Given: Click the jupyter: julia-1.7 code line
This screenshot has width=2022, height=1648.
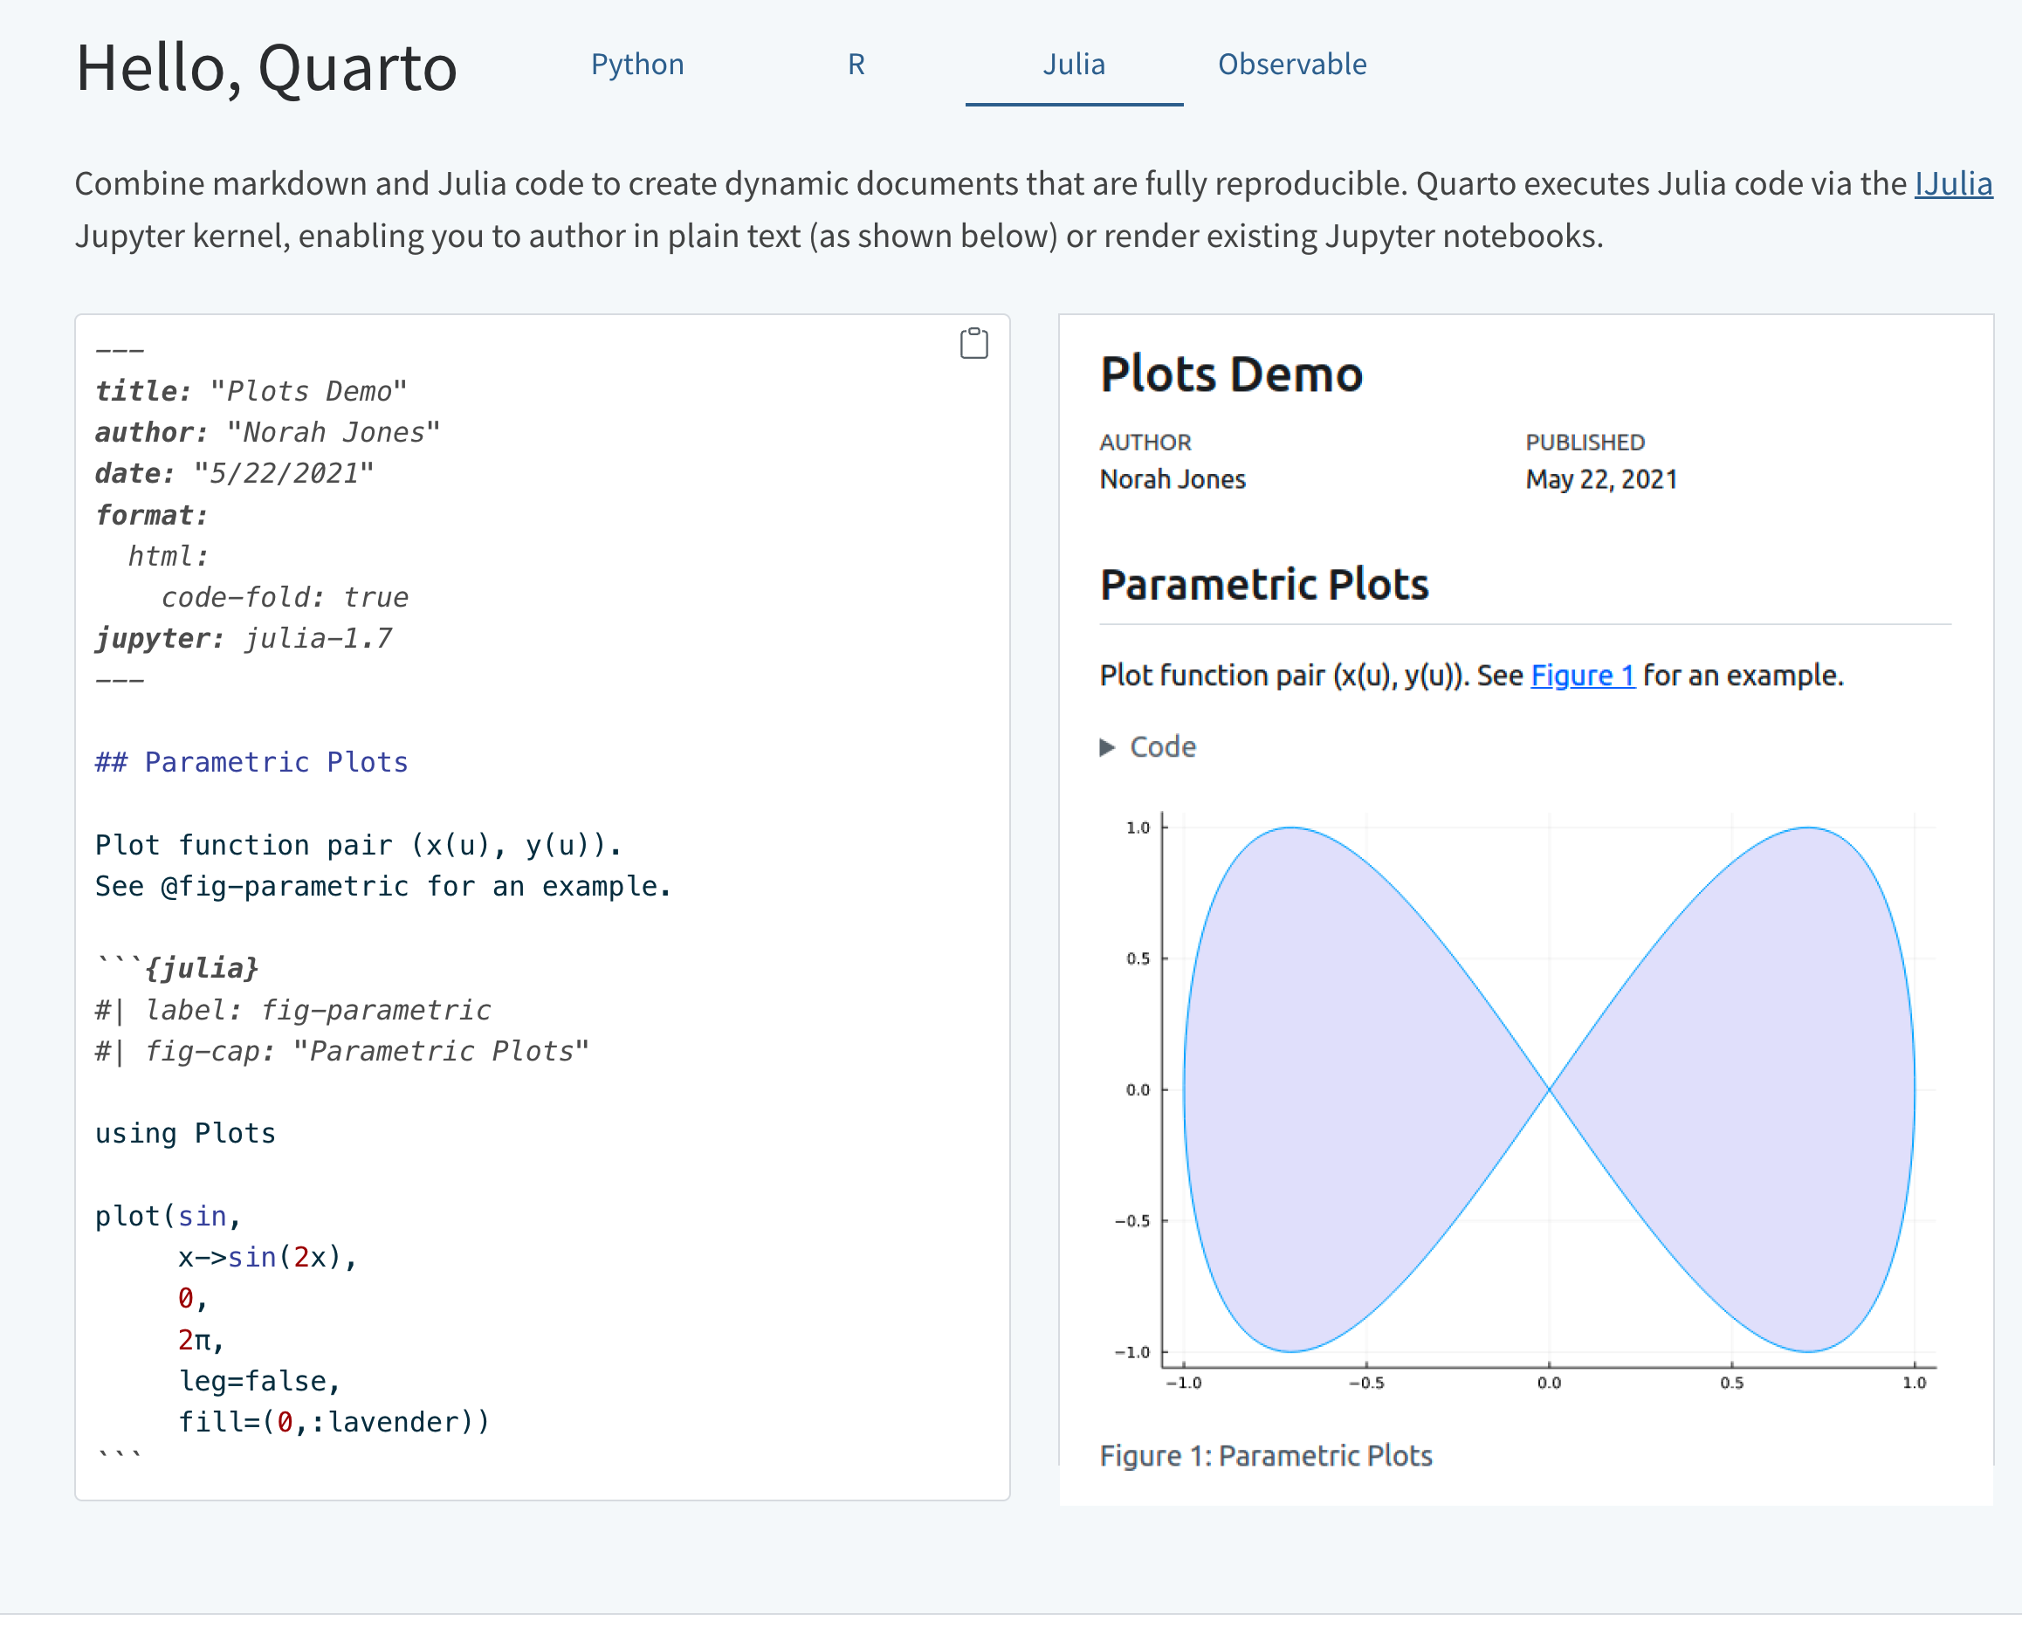Looking at the screenshot, I should 243,639.
